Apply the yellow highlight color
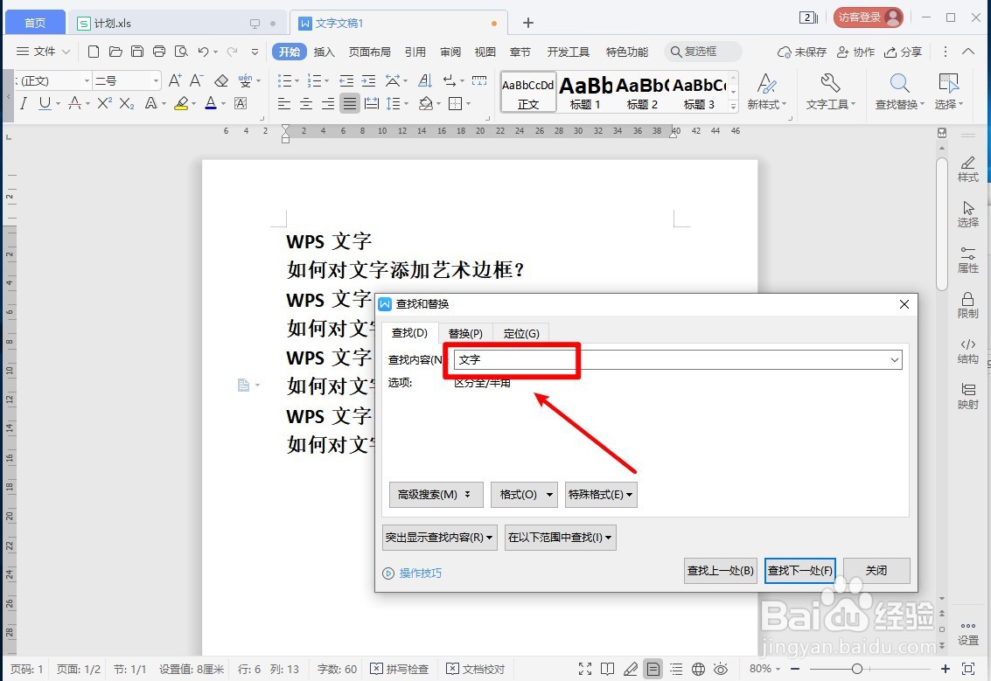 click(181, 103)
